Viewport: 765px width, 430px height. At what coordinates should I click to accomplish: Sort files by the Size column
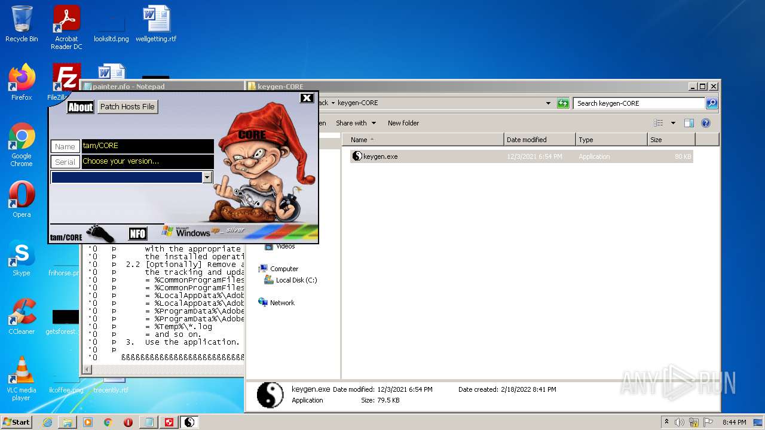(x=672, y=140)
